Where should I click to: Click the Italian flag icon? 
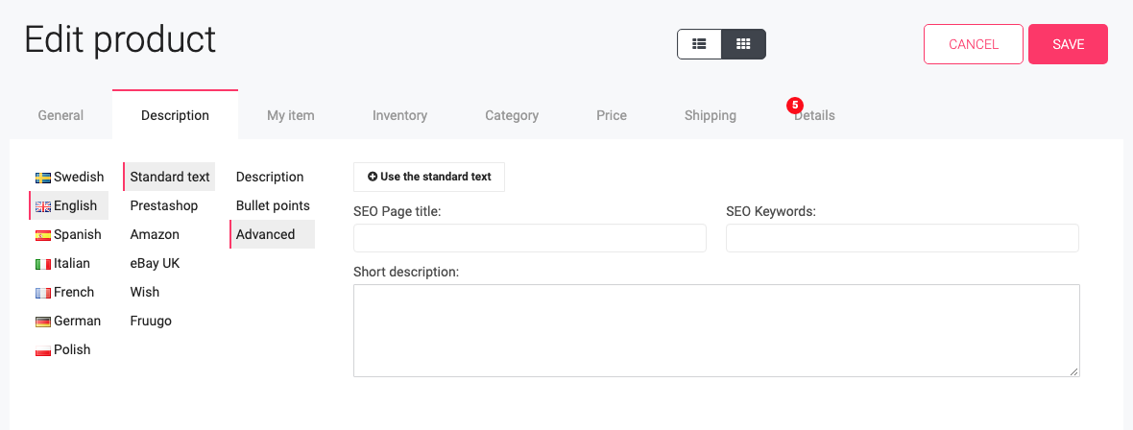(x=42, y=265)
